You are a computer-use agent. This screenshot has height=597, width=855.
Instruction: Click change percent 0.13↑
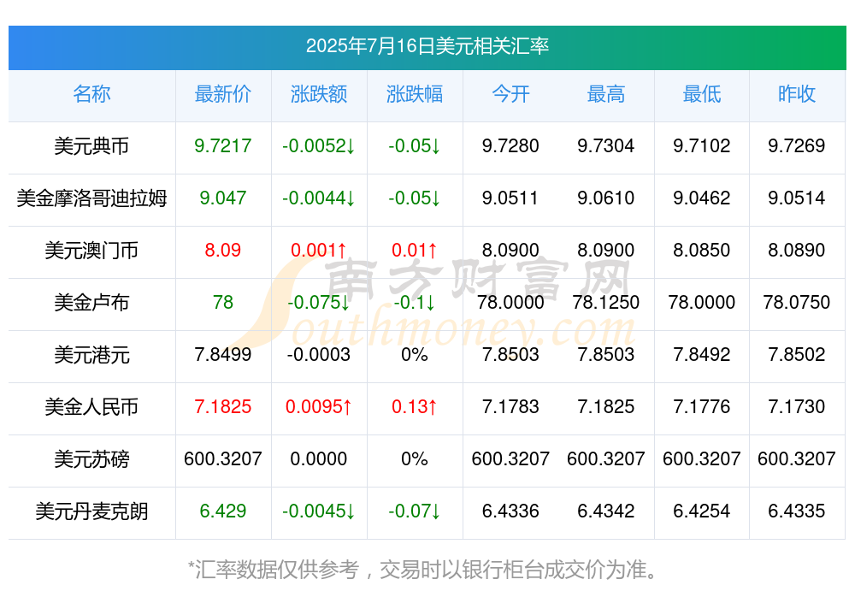click(415, 406)
